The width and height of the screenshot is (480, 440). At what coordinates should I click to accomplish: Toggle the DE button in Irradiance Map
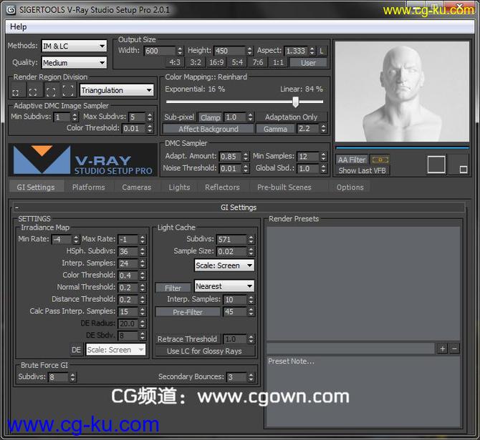76,350
